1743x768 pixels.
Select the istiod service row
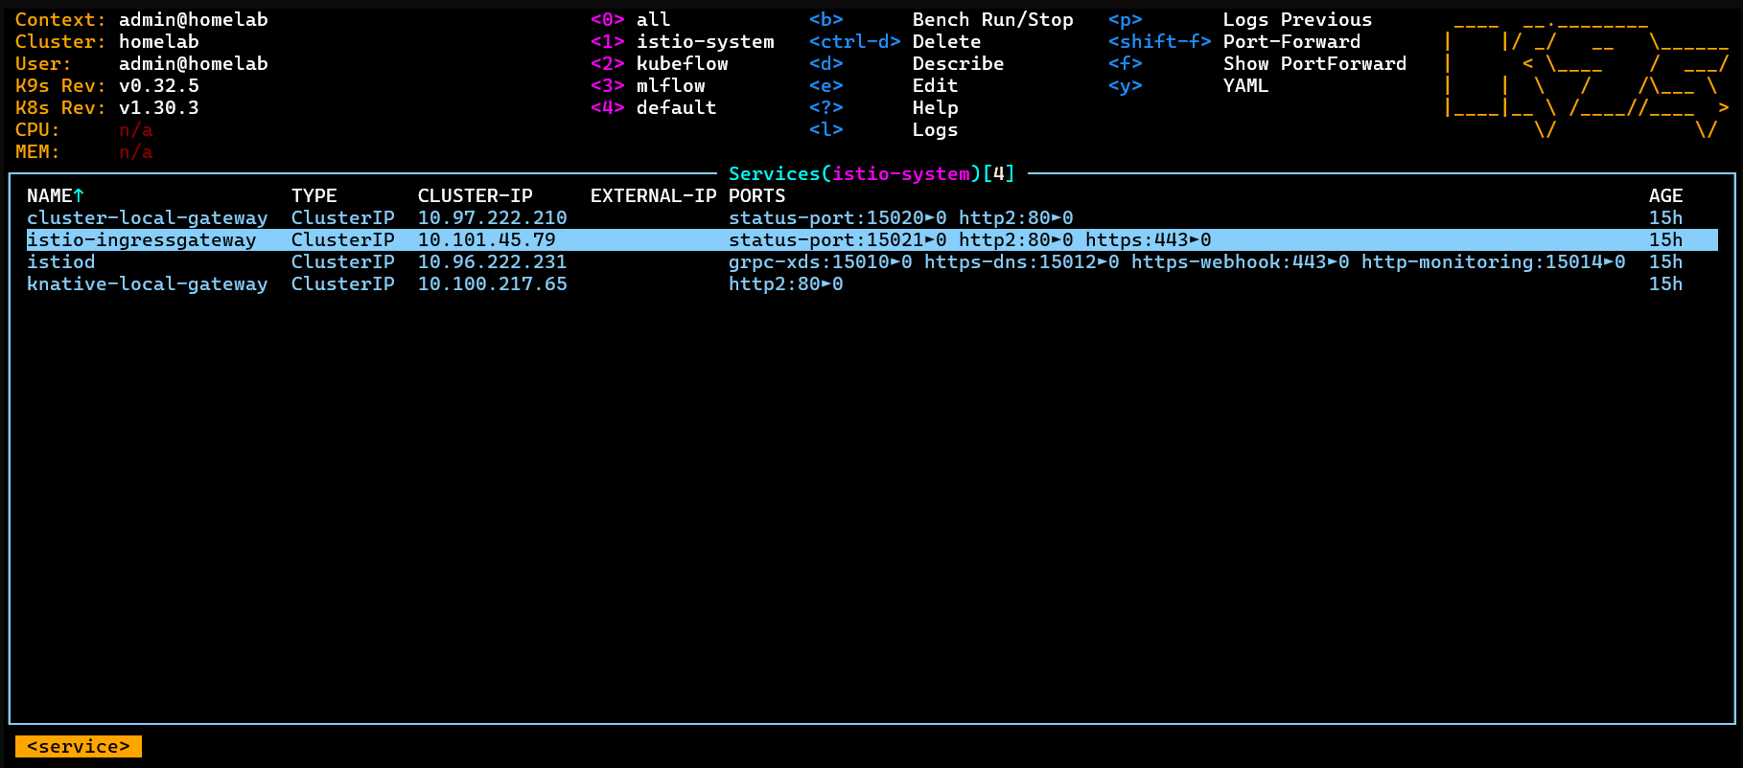(871, 262)
